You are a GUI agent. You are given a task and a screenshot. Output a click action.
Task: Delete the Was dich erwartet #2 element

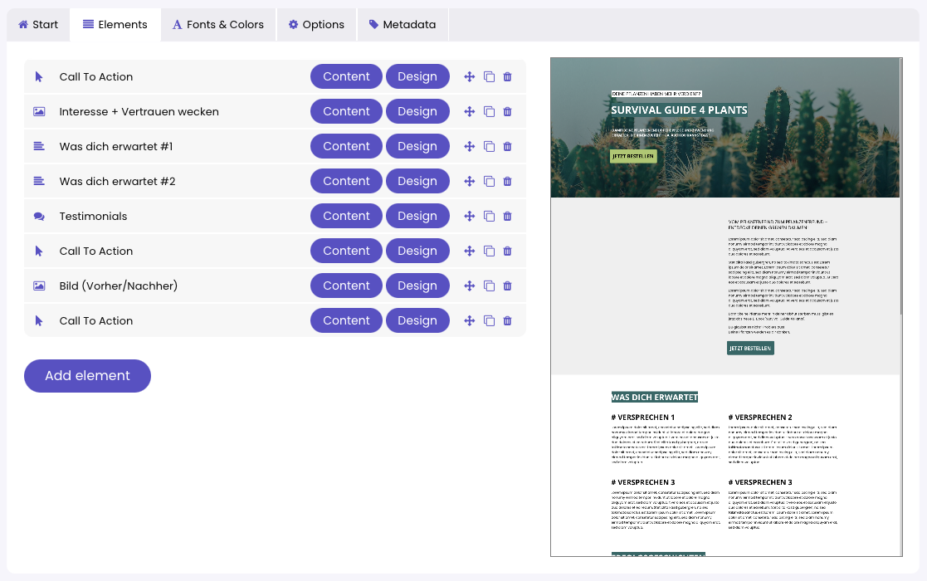pyautogui.click(x=508, y=182)
